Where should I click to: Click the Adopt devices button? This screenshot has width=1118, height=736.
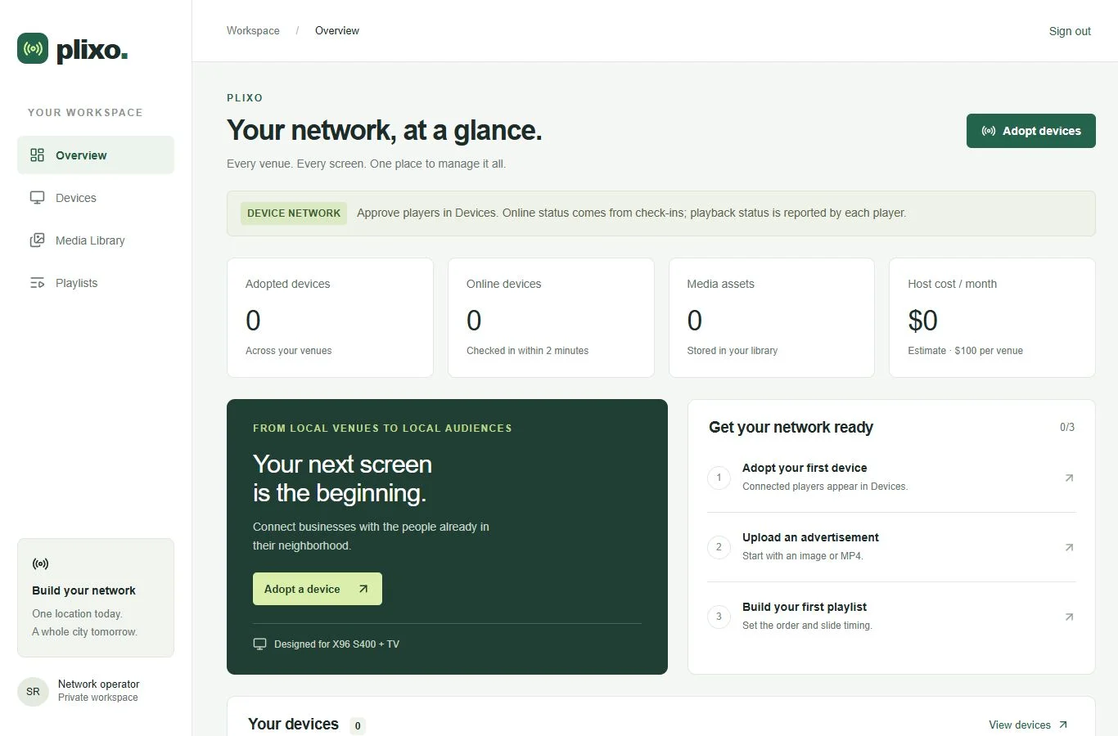(1030, 131)
